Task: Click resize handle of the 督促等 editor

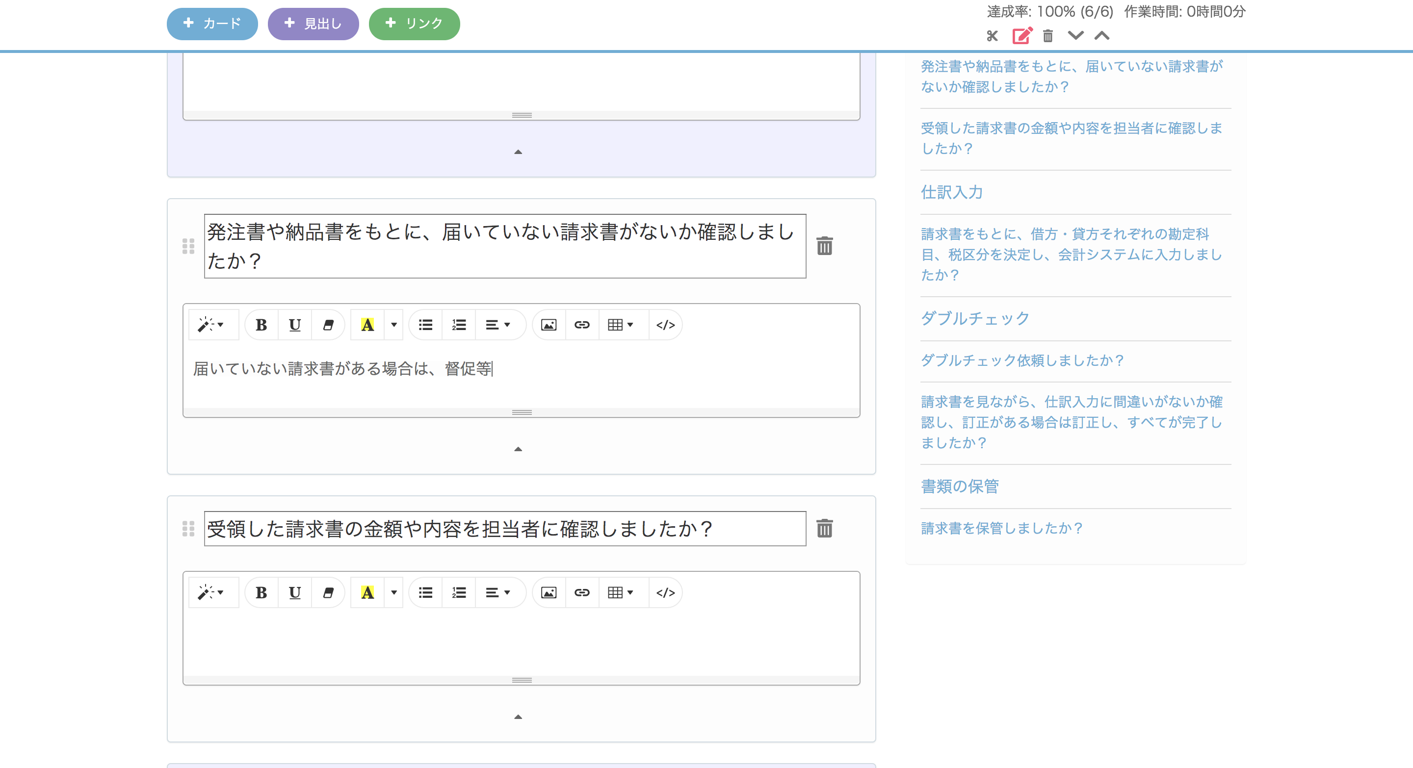Action: coord(521,412)
